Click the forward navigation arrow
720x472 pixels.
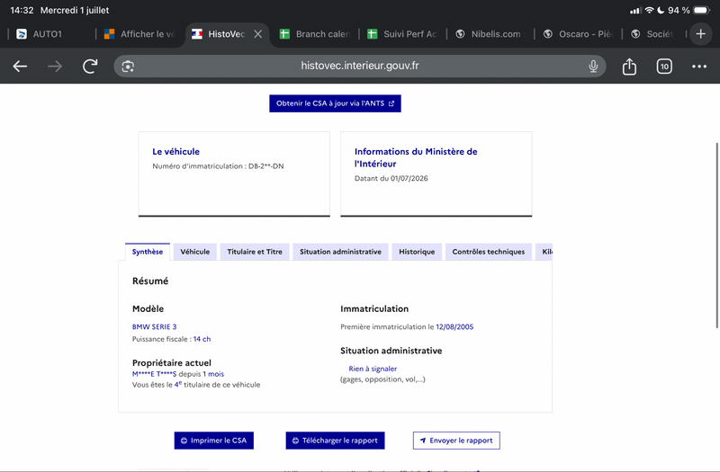[x=55, y=67]
